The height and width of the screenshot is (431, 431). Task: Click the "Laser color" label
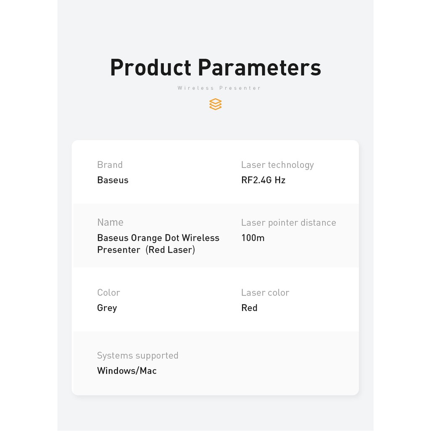pos(265,293)
